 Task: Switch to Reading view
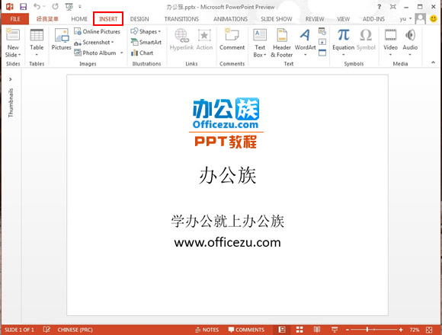(317, 330)
